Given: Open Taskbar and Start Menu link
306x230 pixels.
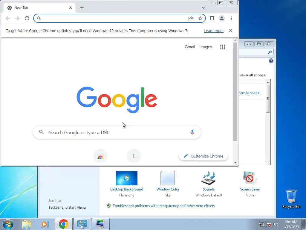Looking at the screenshot, I should pyautogui.click(x=67, y=208).
